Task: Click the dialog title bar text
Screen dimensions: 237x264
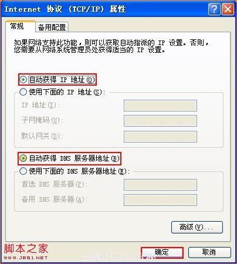Action: [x=65, y=9]
